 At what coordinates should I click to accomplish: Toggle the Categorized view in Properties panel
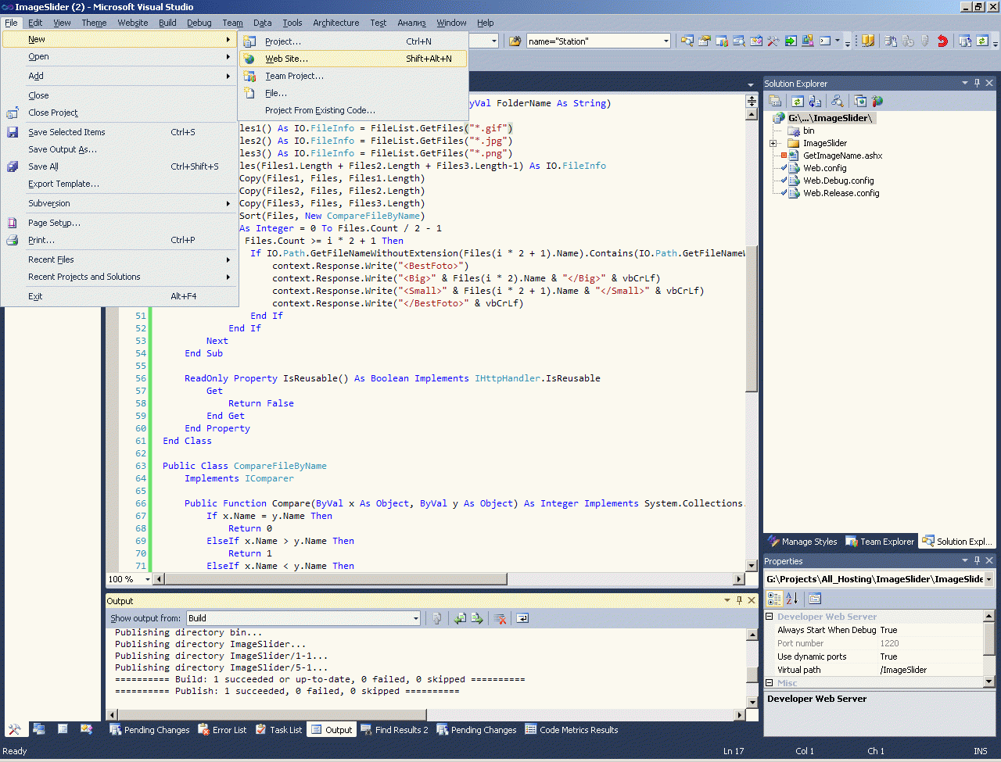click(774, 599)
